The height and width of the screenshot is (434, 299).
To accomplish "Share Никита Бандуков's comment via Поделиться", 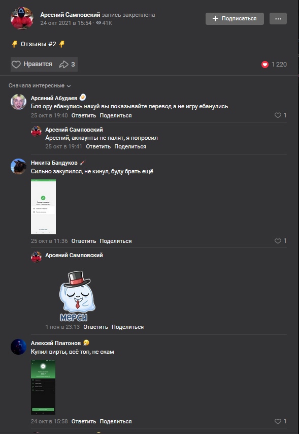I will [x=116, y=241].
